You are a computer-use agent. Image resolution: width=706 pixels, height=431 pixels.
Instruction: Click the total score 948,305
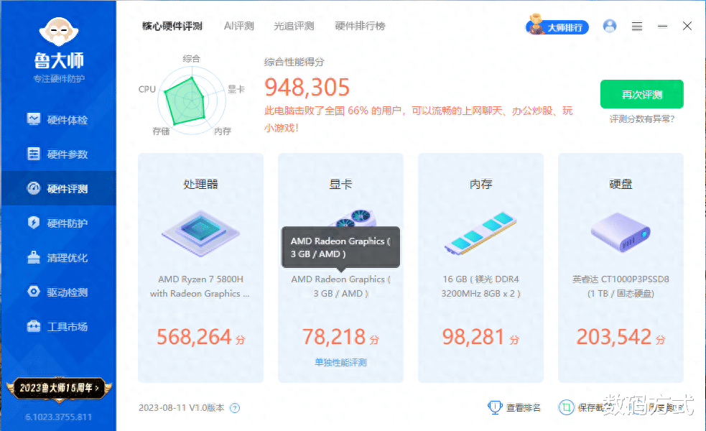pos(307,87)
